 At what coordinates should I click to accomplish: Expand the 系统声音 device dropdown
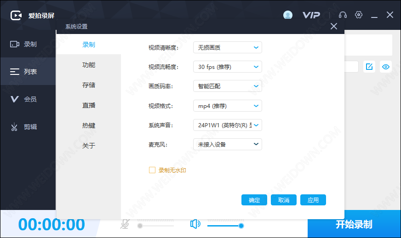227,125
